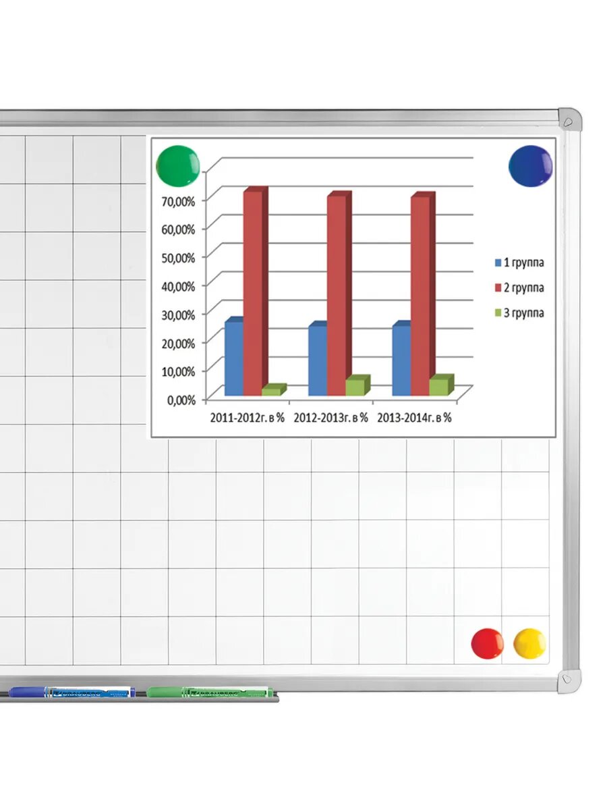607x810 pixels.
Task: Click the blue bar for 2013-2014
Action: point(401,358)
